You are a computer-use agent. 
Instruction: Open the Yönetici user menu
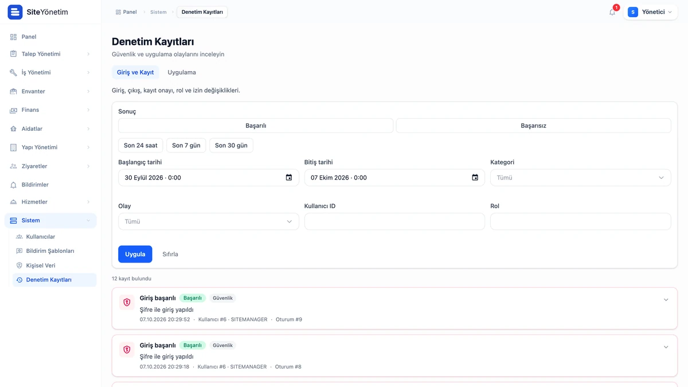(x=650, y=12)
